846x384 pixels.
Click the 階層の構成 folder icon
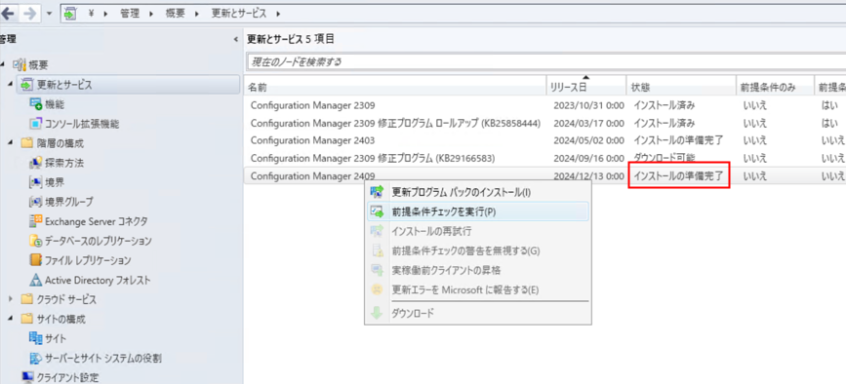pyautogui.click(x=26, y=143)
